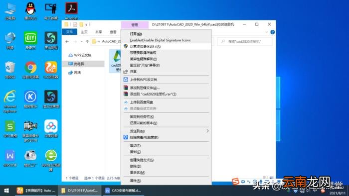Expand Explorer ribbon chevron near help
The height and width of the screenshot is (196, 349).
pos(267,32)
